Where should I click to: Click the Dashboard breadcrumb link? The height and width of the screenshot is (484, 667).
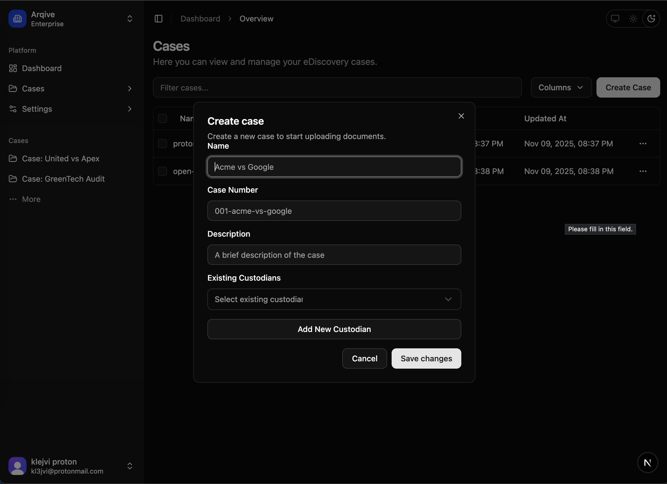point(200,19)
